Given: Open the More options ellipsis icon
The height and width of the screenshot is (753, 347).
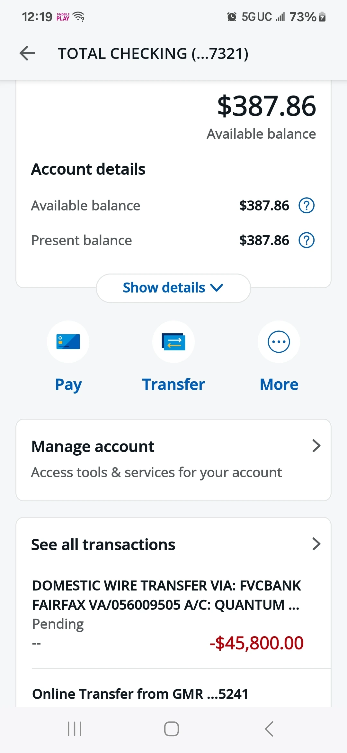Looking at the screenshot, I should pyautogui.click(x=279, y=342).
